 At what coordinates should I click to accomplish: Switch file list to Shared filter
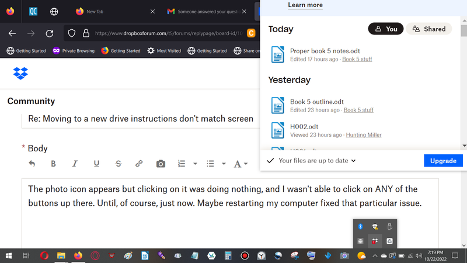[x=429, y=29]
